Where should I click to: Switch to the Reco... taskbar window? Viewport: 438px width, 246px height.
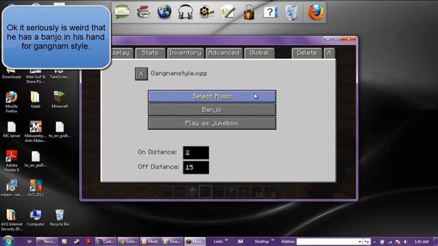47,241
